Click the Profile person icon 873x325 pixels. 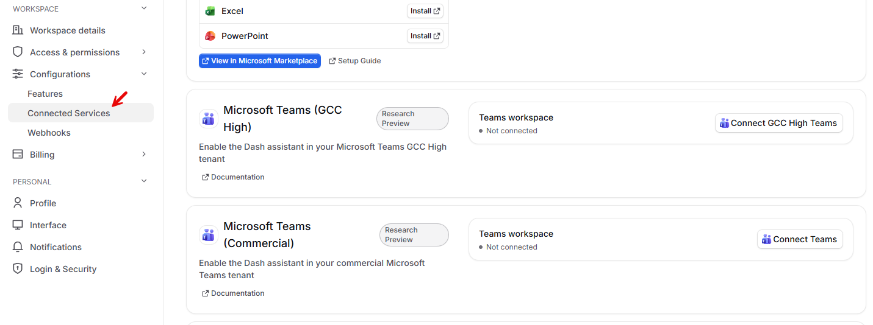(x=18, y=203)
